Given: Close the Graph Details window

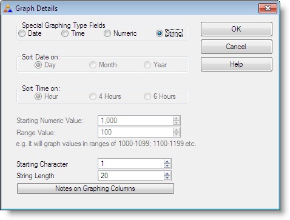Looking at the screenshot, I should point(268,8).
